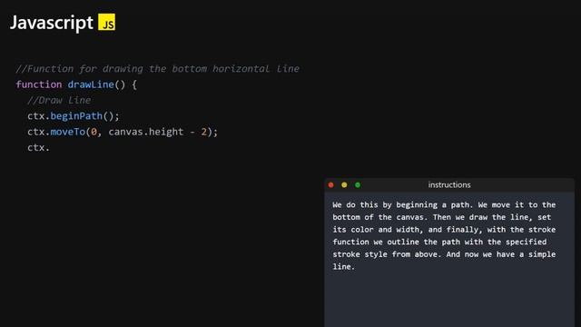Click the red close dot of instructions window
The image size is (581, 327).
(x=330, y=184)
